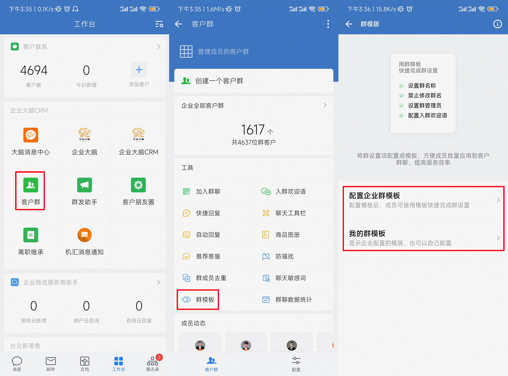Tap 成员动态 section title

(193, 323)
